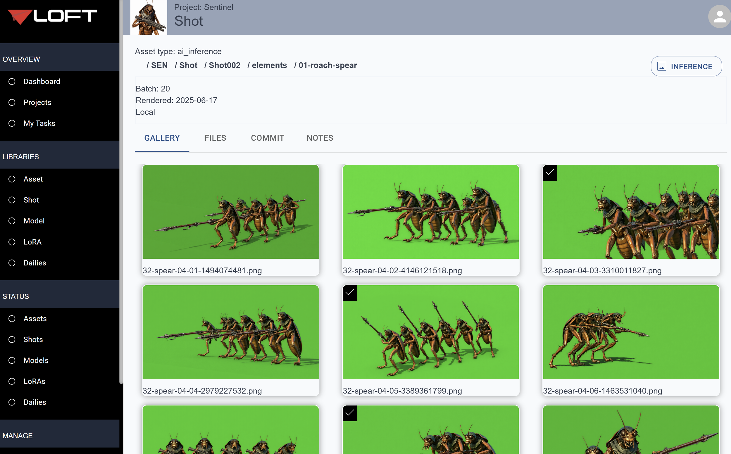Navigate to Shot002 in breadcrumb
The height and width of the screenshot is (454, 731).
224,65
